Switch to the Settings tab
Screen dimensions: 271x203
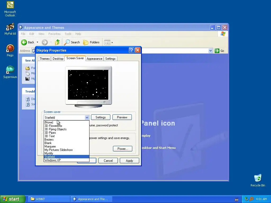[110, 59]
